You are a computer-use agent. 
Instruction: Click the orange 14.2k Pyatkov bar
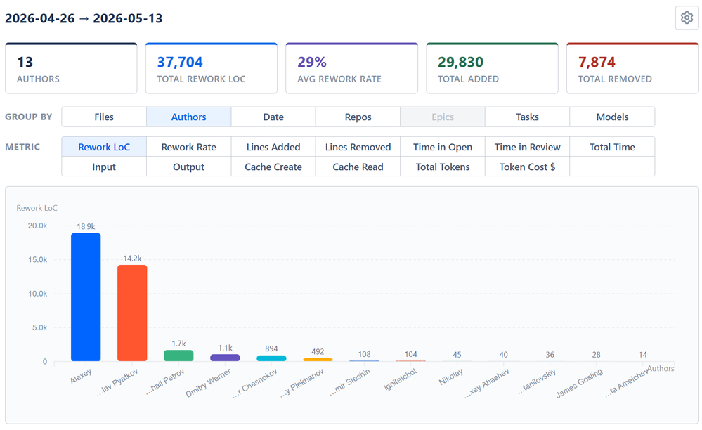[x=132, y=313]
